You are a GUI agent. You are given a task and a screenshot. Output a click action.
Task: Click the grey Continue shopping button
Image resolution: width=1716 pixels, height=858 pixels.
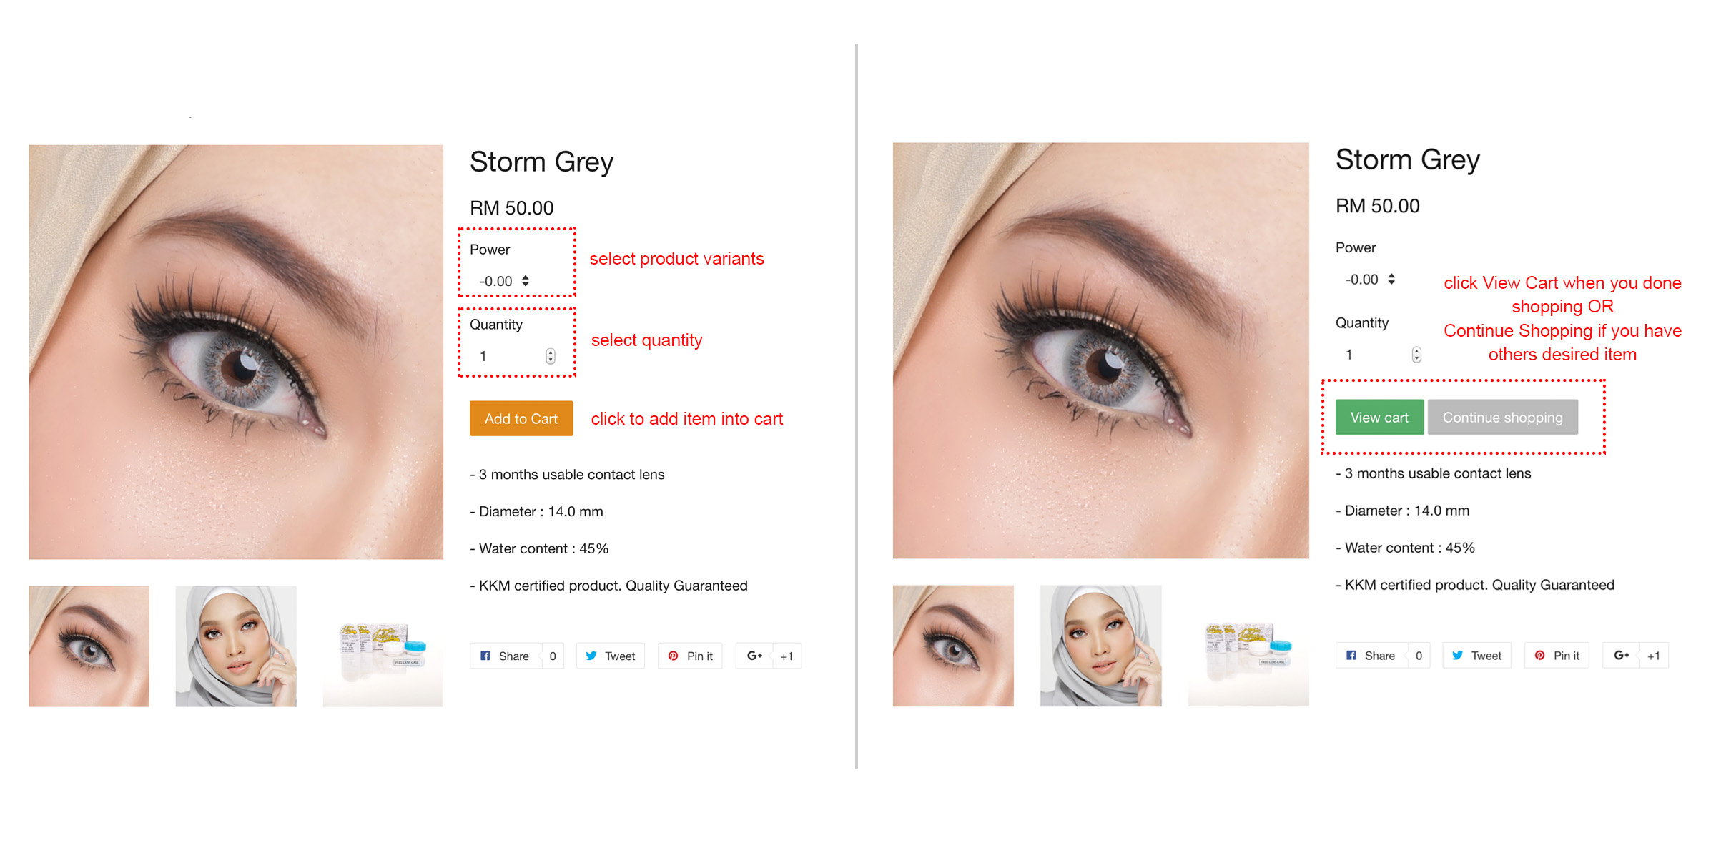tap(1502, 417)
